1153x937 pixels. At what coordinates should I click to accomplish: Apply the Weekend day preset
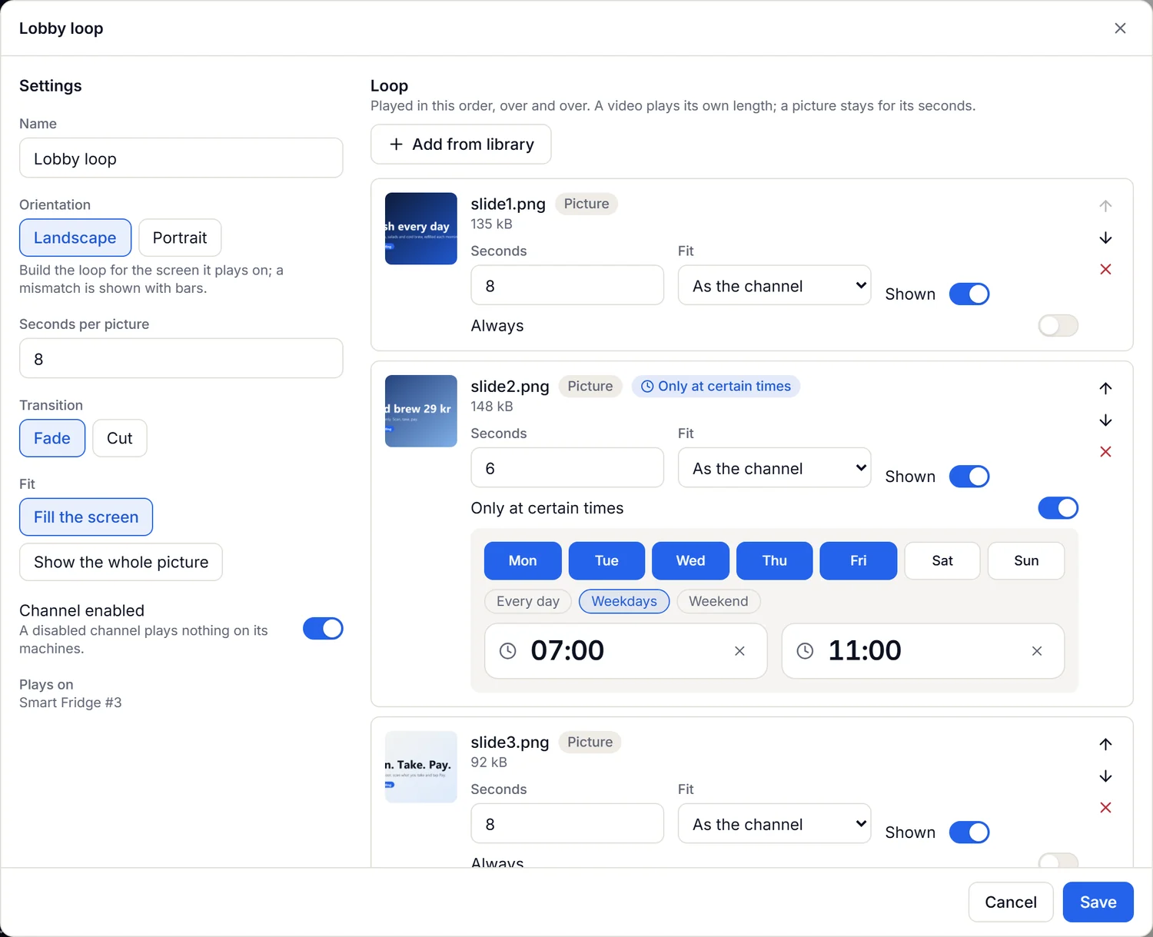(x=718, y=601)
